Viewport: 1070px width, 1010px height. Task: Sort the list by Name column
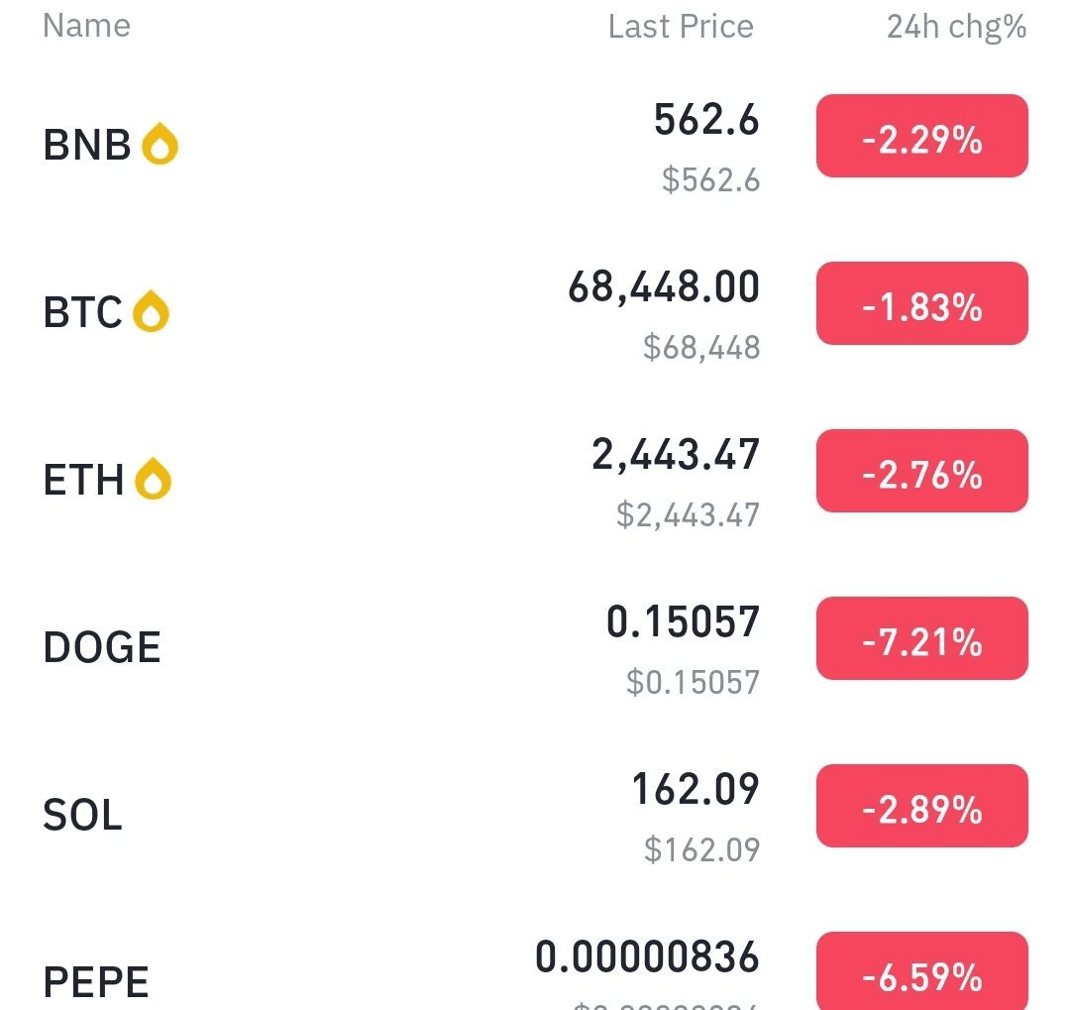point(86,26)
